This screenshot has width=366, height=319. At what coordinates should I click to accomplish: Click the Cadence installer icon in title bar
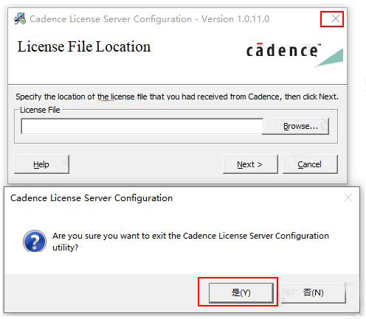point(20,18)
